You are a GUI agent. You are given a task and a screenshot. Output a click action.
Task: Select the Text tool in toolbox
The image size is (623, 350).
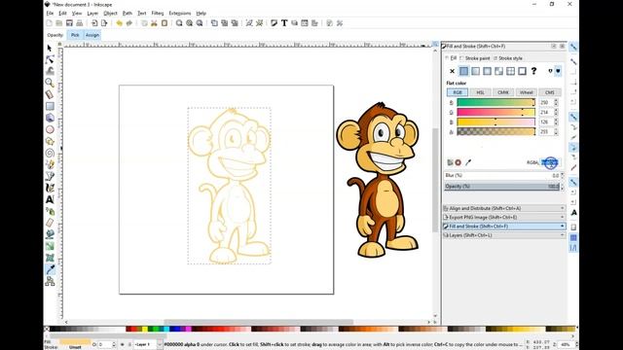(50, 199)
